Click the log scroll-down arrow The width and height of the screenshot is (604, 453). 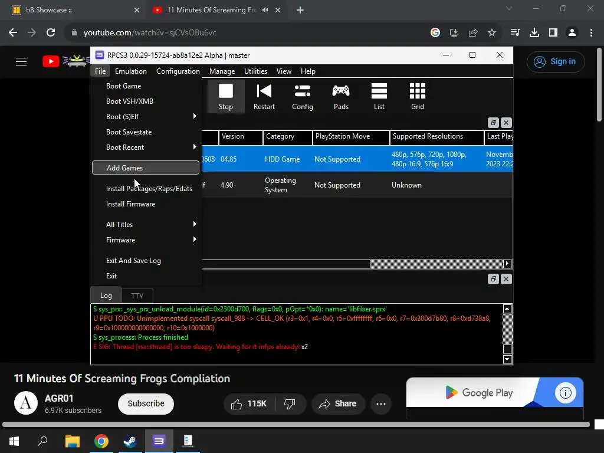507,359
